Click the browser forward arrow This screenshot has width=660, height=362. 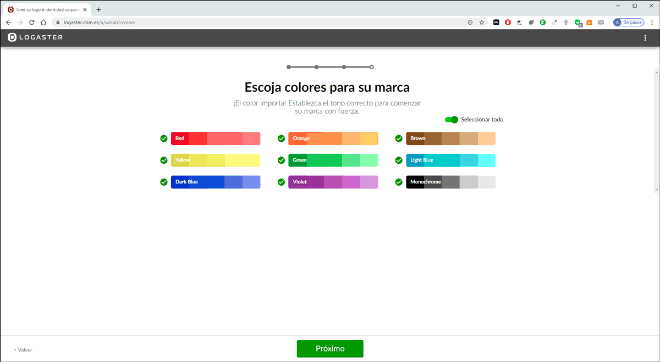pos(20,23)
